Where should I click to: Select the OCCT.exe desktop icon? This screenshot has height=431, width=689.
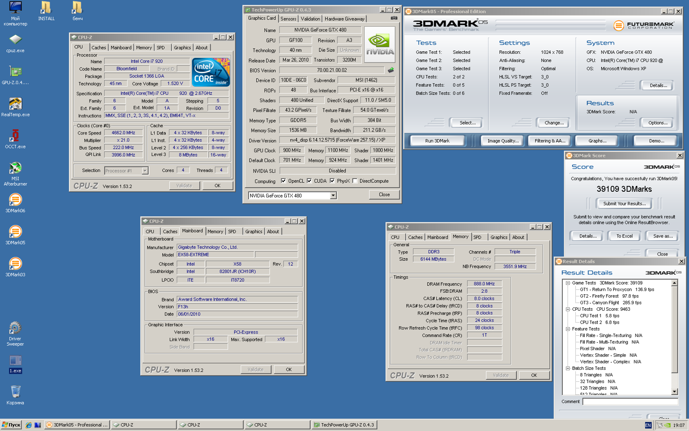pyautogui.click(x=16, y=139)
